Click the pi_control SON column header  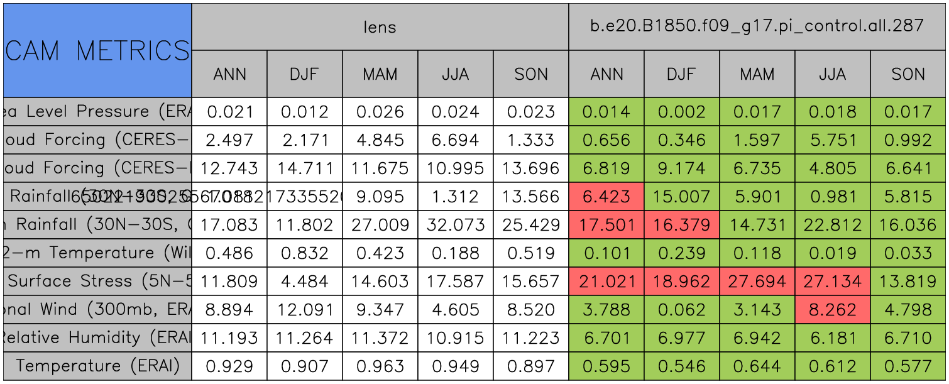click(x=908, y=74)
